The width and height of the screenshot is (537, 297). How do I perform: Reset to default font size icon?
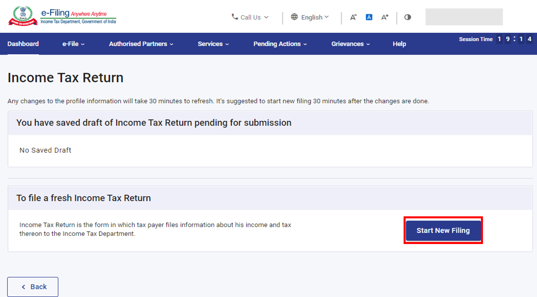369,17
